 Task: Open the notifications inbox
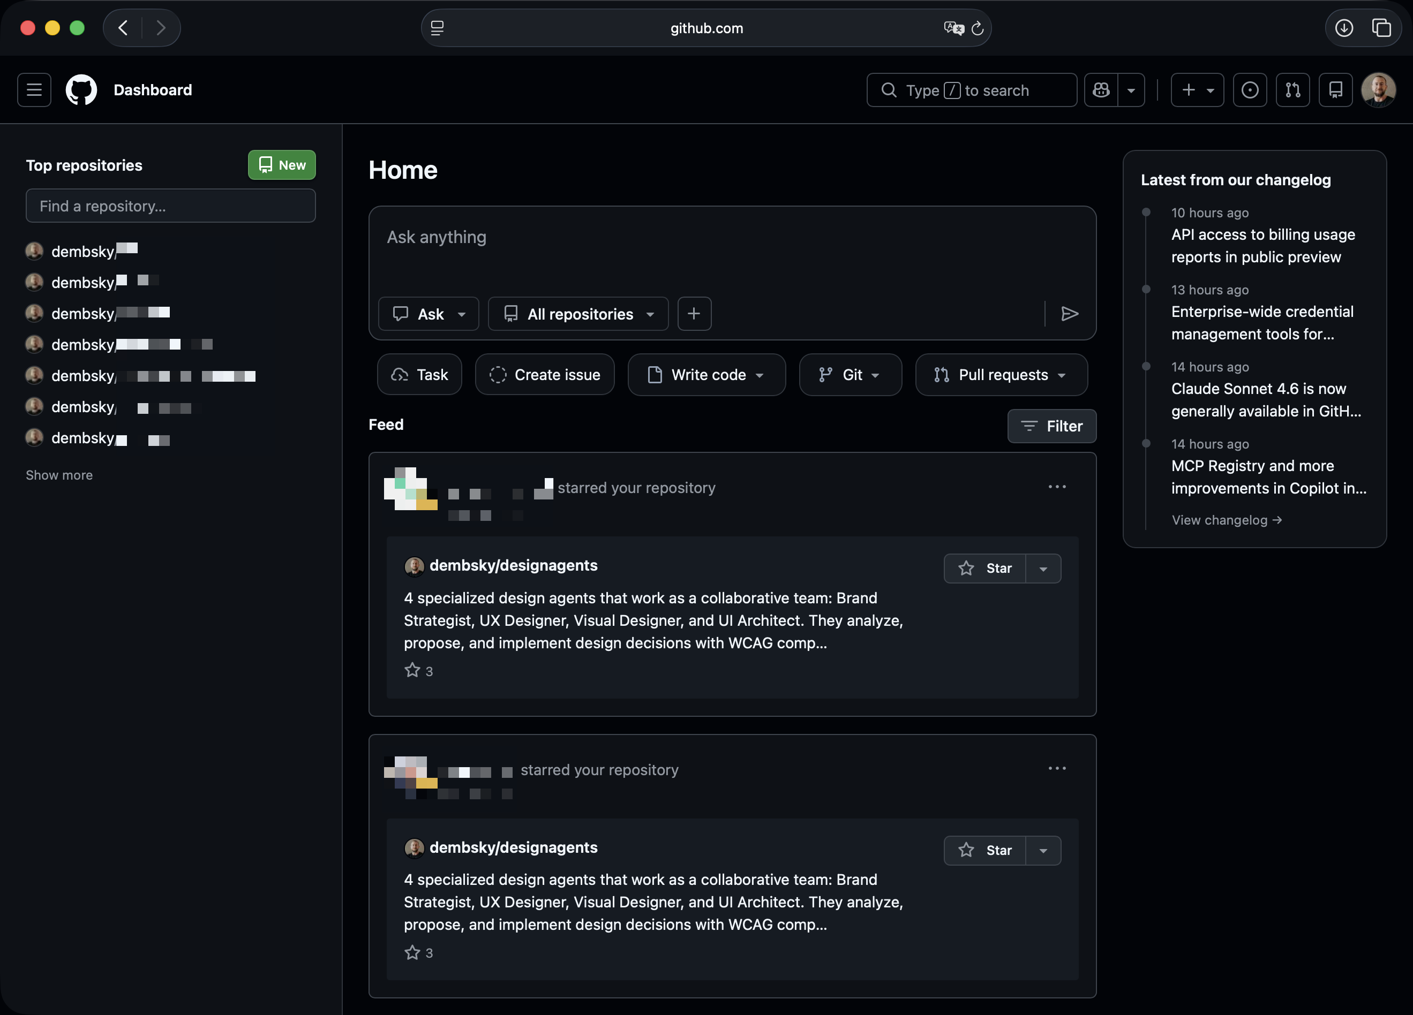point(1336,89)
